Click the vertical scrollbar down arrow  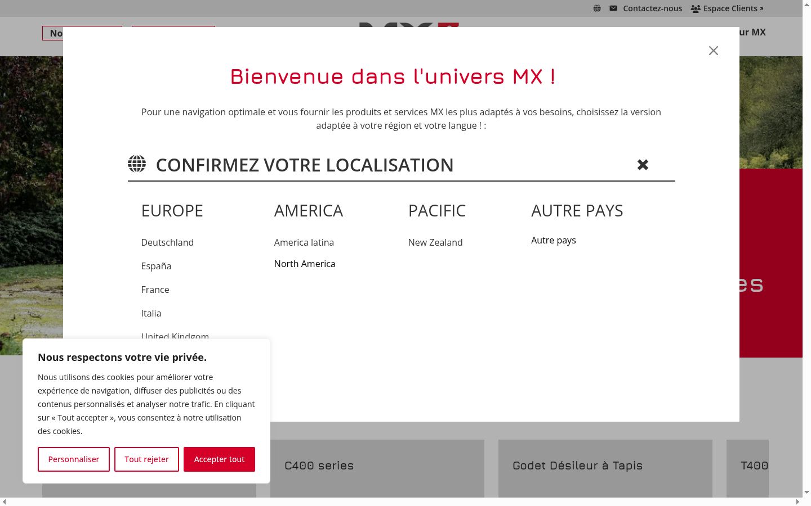click(x=806, y=493)
